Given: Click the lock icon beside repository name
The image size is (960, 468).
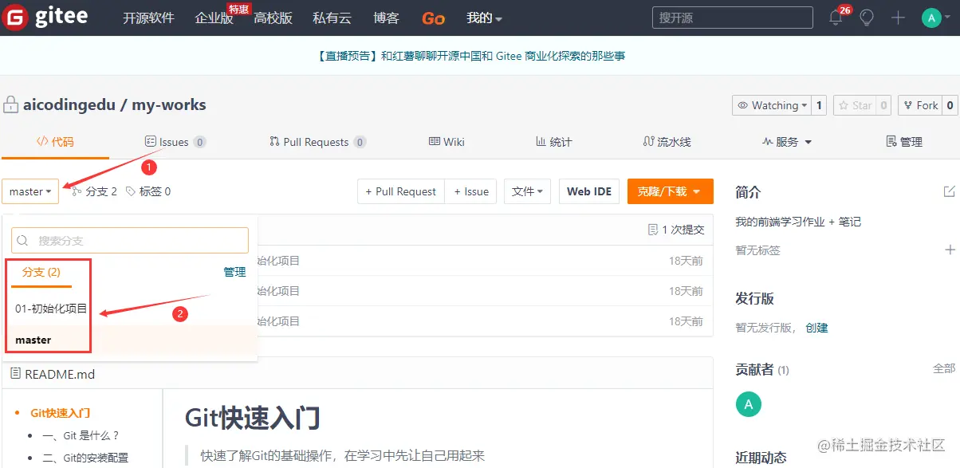Looking at the screenshot, I should [10, 104].
